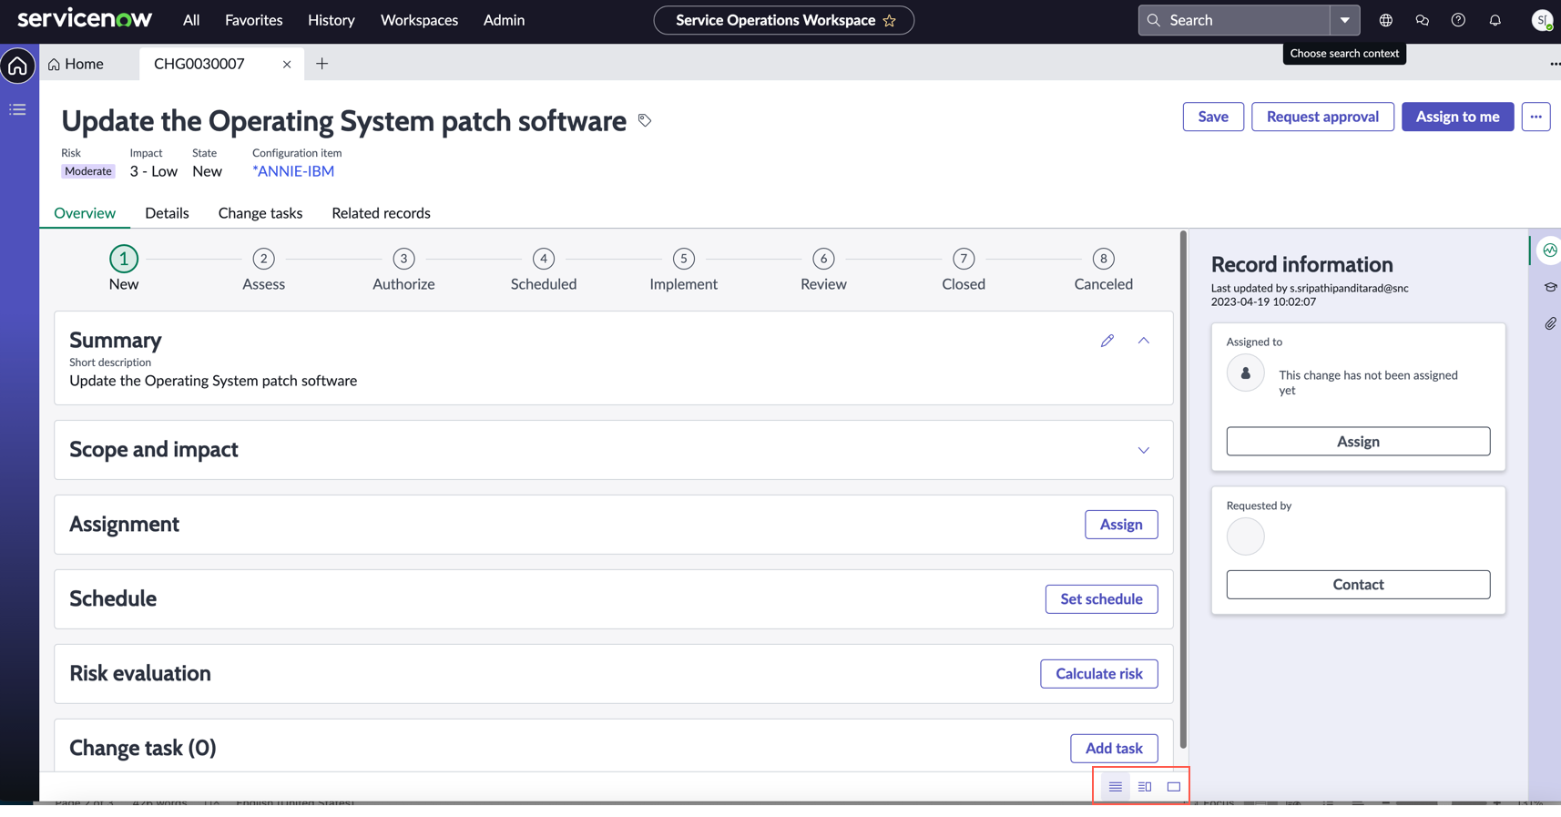The width and height of the screenshot is (1561, 817).
Task: Click the Requested by avatar placeholder
Action: pos(1245,536)
